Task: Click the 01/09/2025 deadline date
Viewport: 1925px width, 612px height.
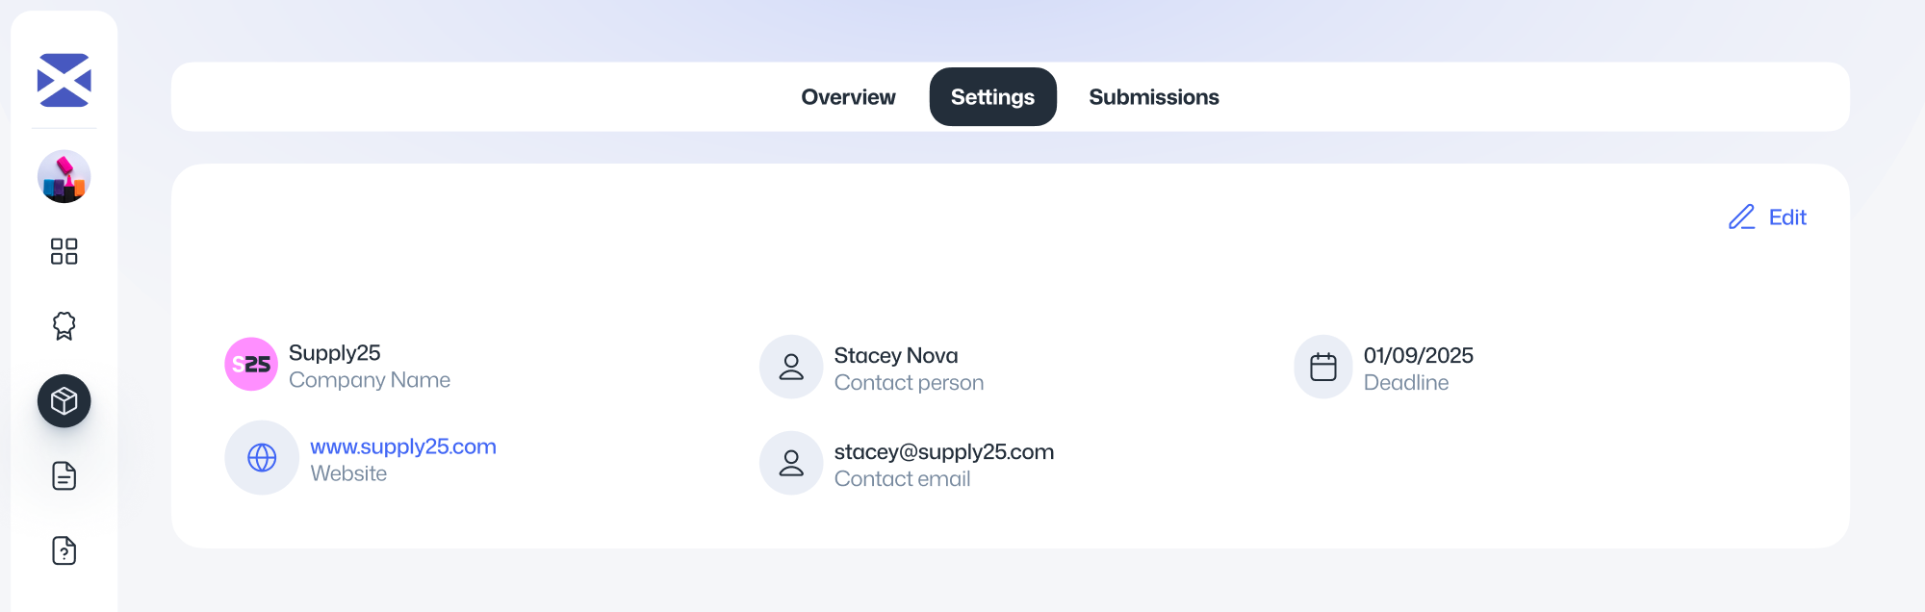Action: (1418, 356)
